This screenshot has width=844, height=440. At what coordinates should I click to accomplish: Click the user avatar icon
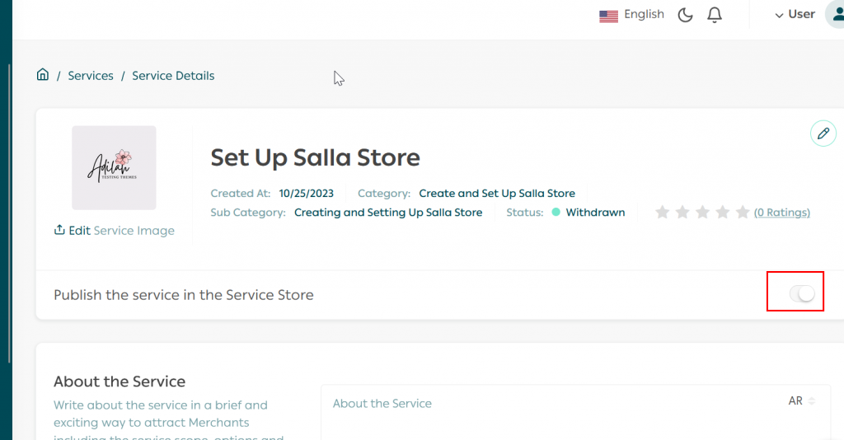(834, 15)
